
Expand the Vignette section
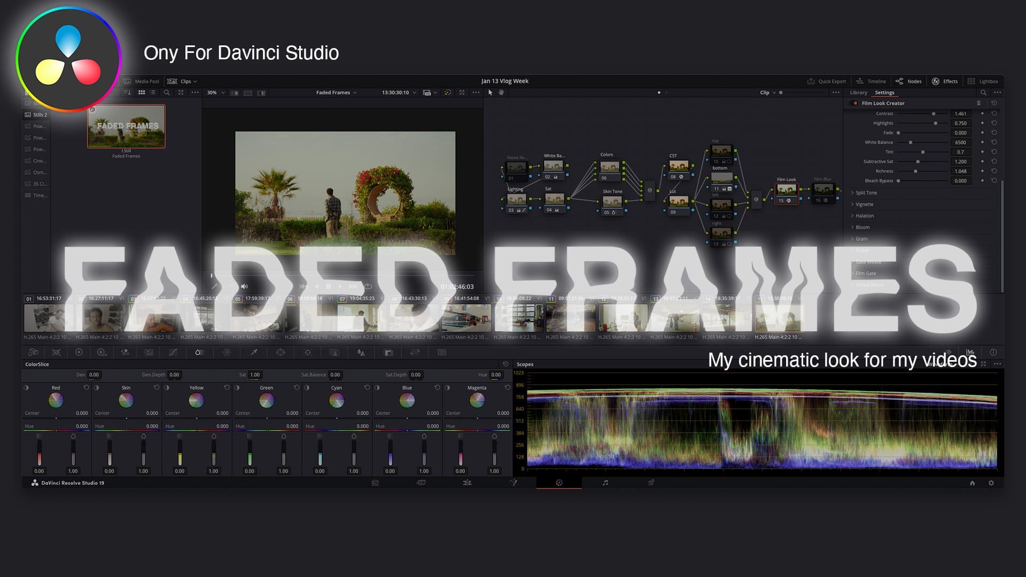tap(862, 204)
